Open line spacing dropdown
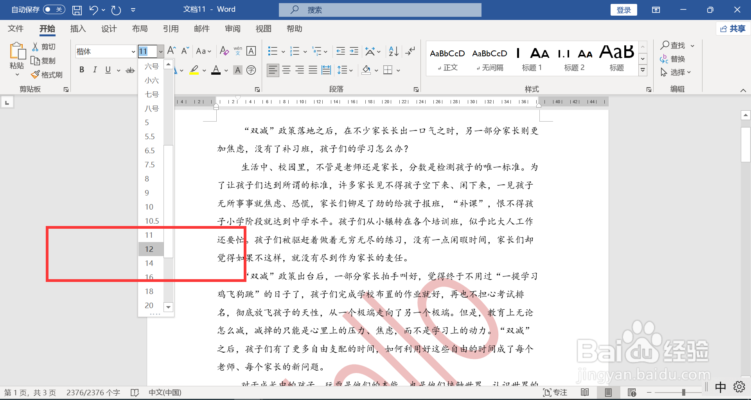Image resolution: width=751 pixels, height=400 pixels. [x=345, y=70]
